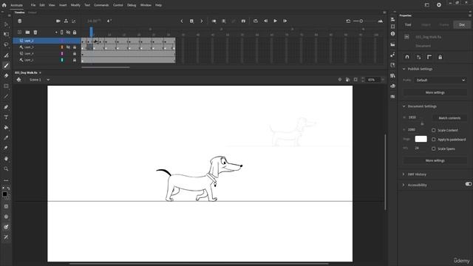Collapse the Publish Settings section

404,69
